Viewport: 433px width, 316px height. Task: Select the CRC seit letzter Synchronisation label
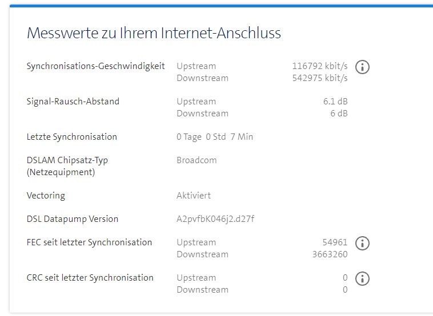click(x=90, y=278)
